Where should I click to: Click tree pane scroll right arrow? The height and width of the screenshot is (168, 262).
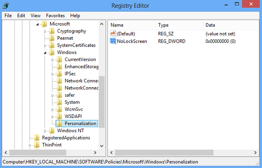[95, 152]
